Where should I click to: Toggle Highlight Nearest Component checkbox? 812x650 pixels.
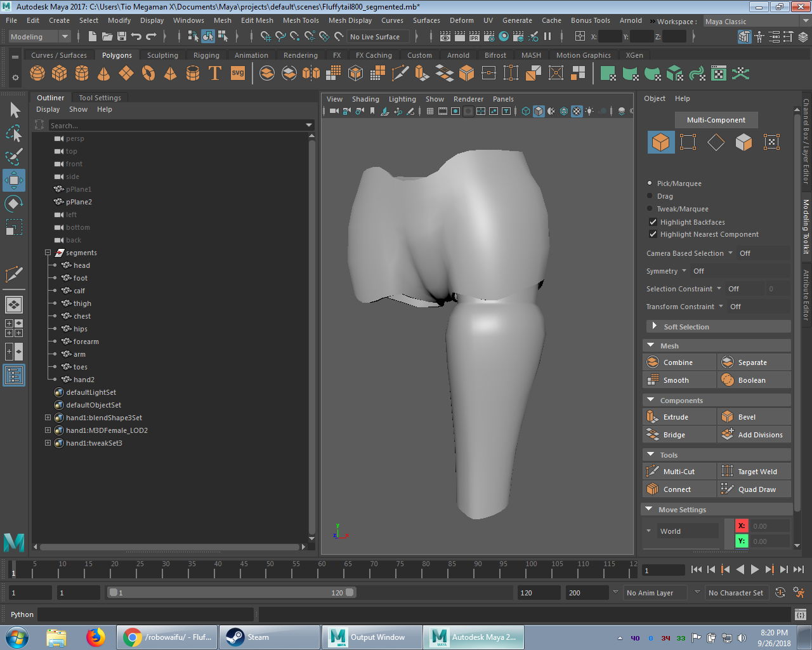click(653, 234)
